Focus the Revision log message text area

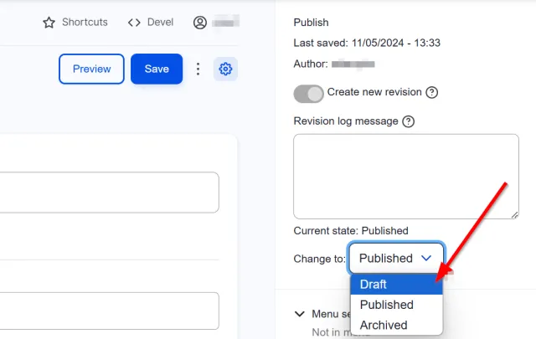[x=405, y=177]
